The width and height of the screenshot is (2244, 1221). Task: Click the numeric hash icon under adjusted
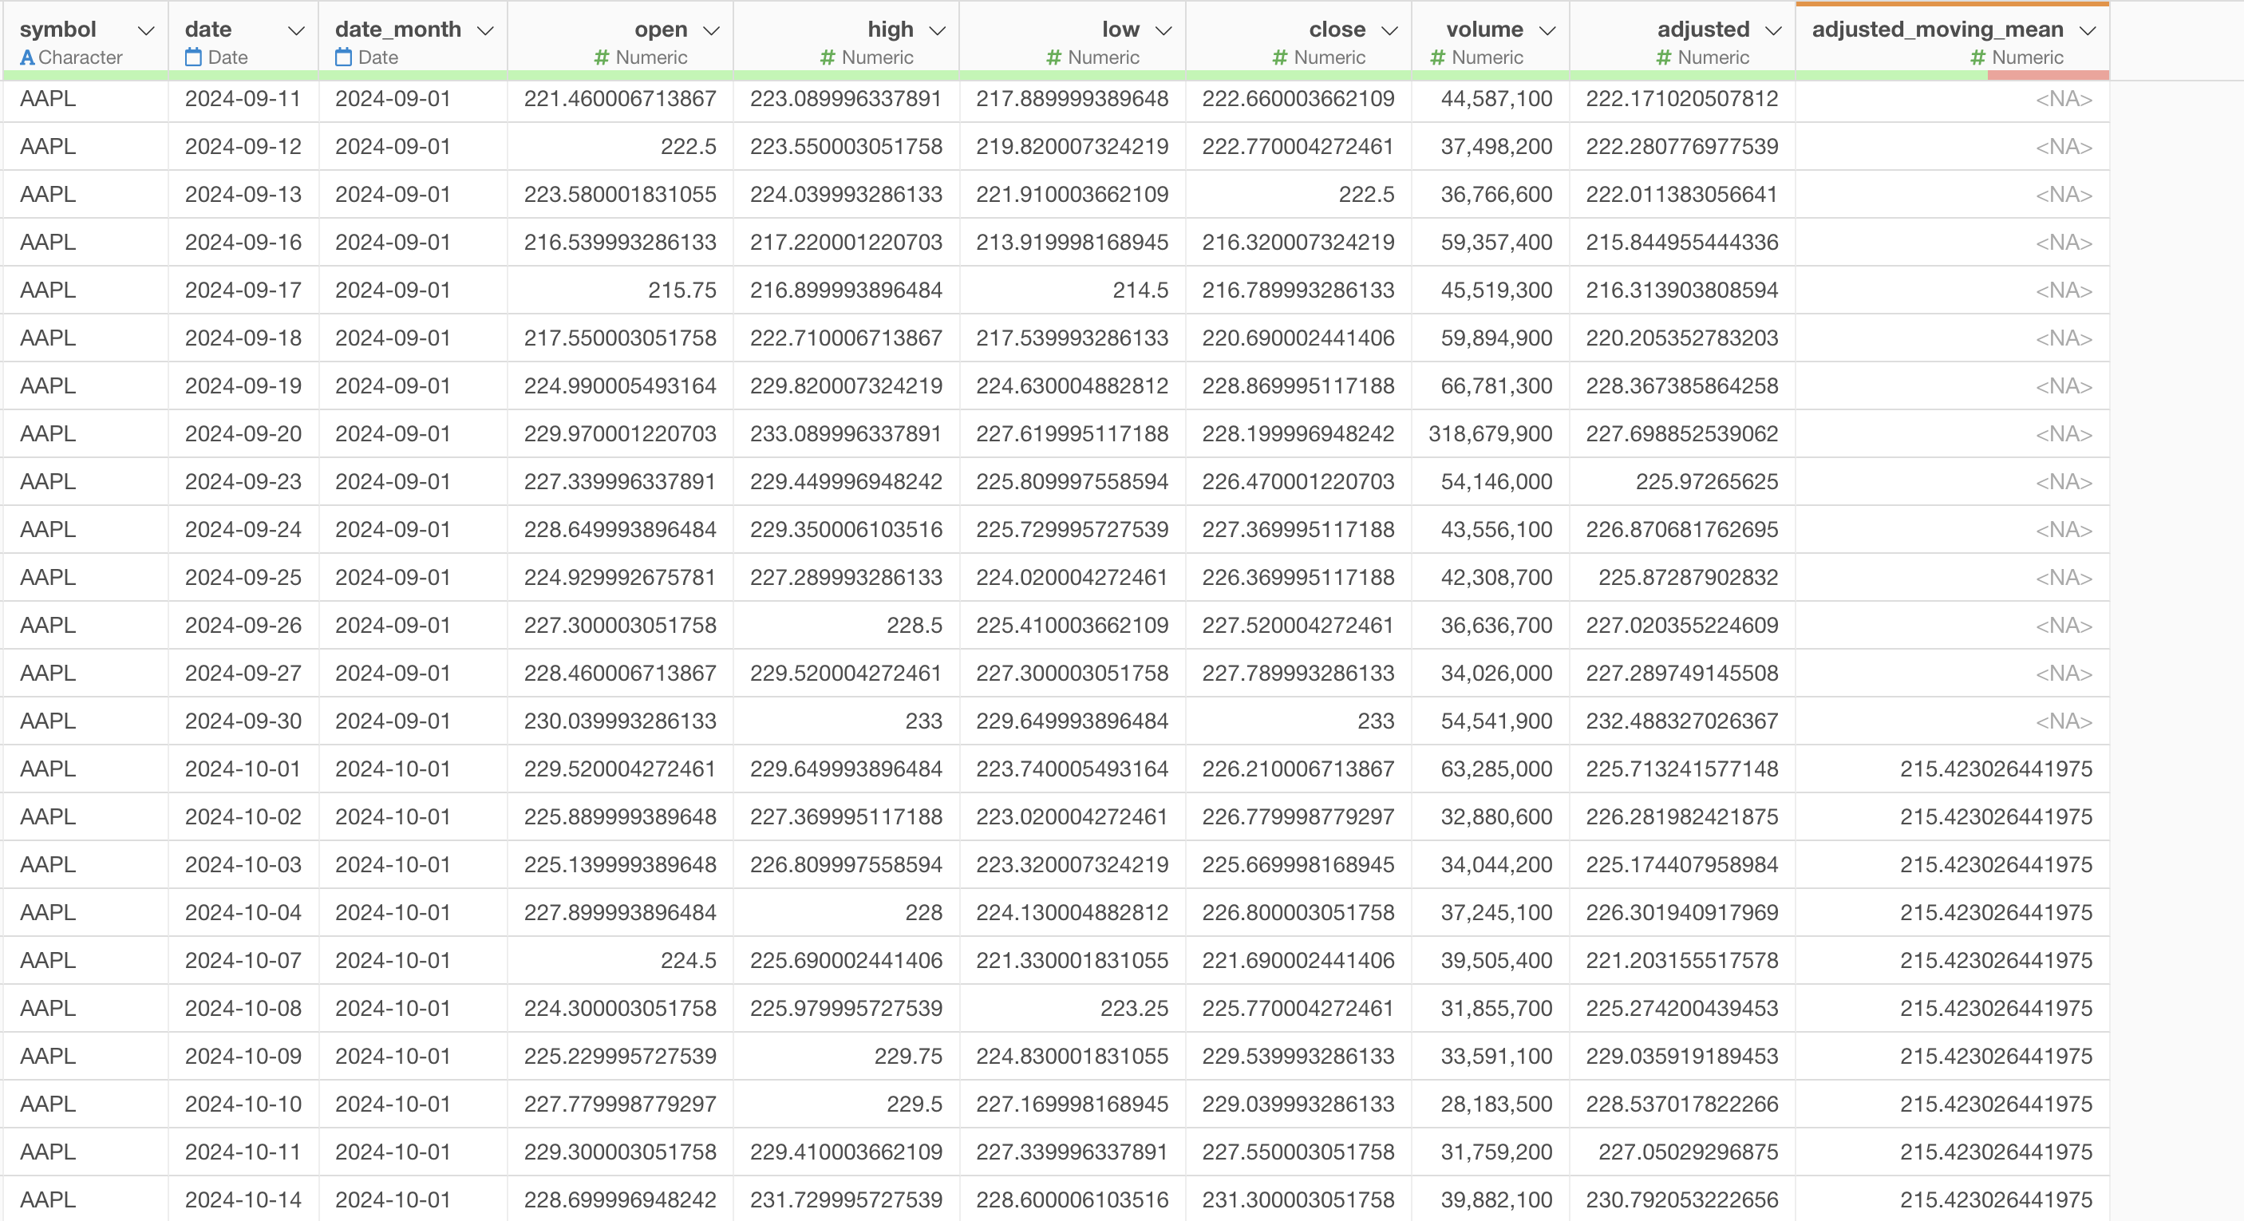[x=1664, y=57]
